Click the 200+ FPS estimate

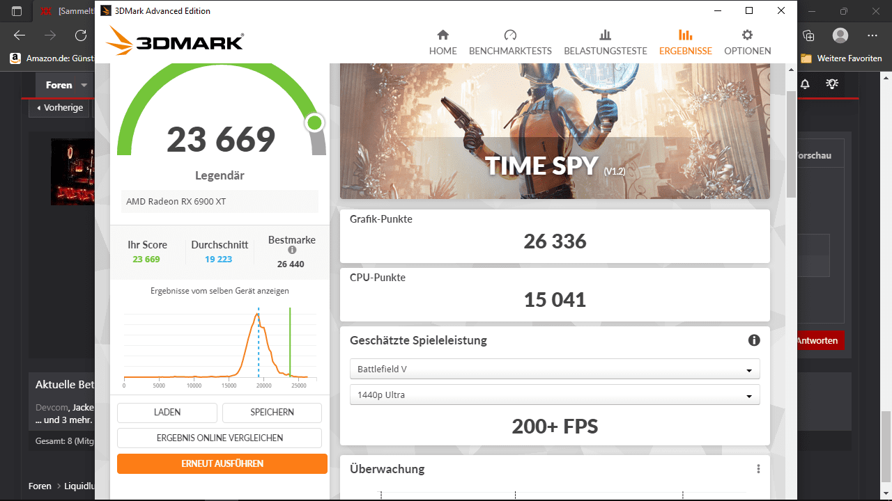click(x=555, y=426)
